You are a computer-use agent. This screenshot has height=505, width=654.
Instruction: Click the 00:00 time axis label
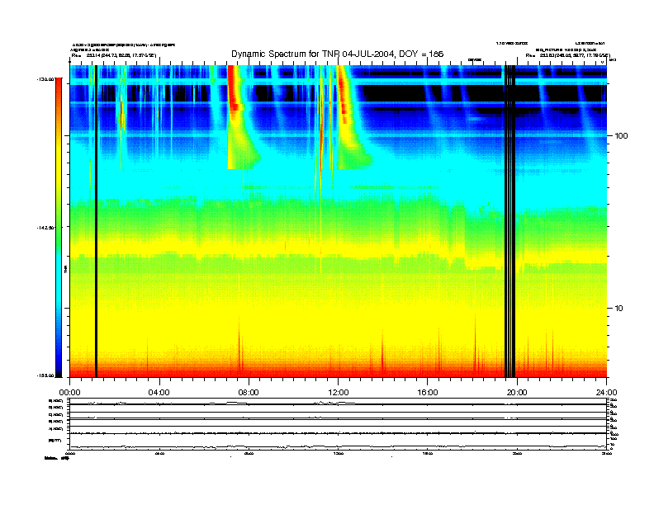click(x=69, y=393)
